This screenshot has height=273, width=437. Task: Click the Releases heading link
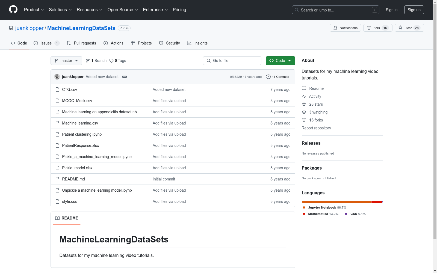(311, 143)
